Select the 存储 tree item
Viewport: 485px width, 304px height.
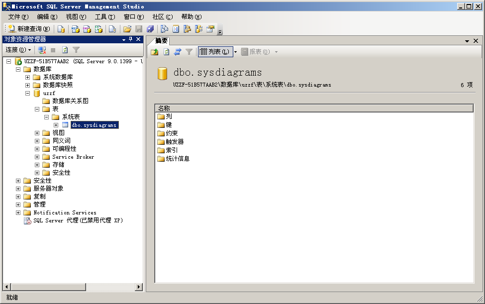pyautogui.click(x=58, y=165)
